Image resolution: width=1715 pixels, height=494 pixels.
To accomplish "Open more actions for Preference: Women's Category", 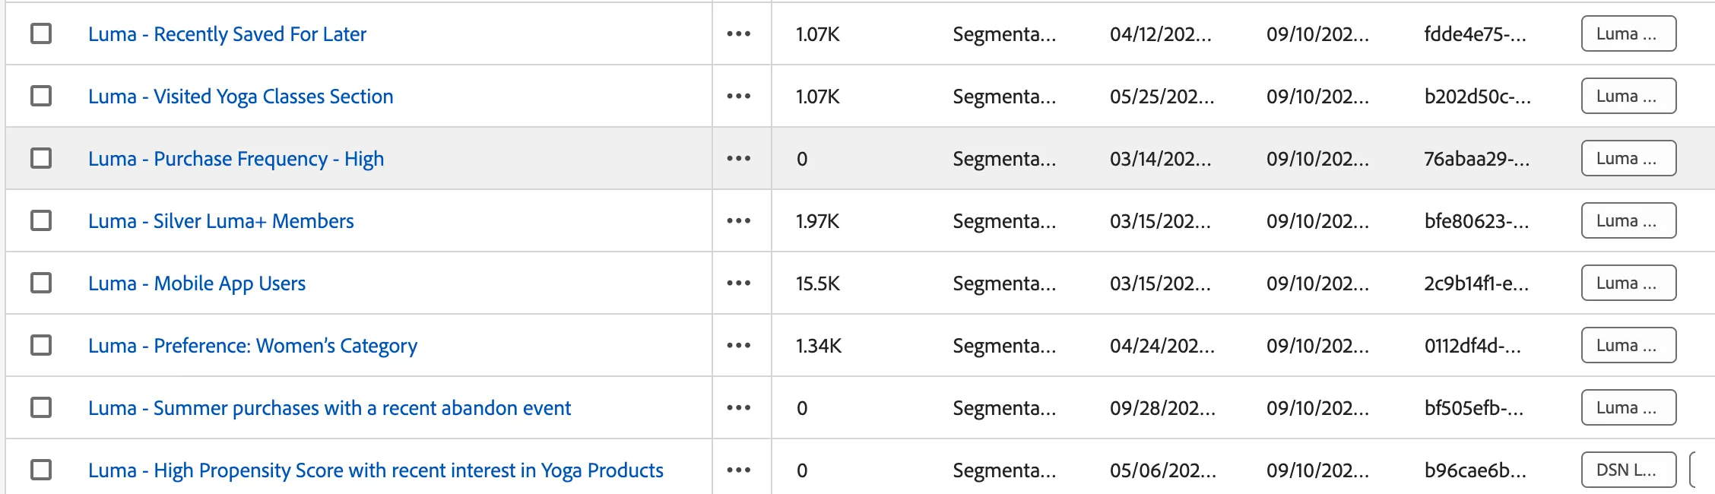I will pyautogui.click(x=738, y=346).
